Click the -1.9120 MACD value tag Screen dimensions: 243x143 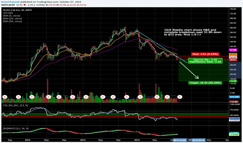point(234,134)
